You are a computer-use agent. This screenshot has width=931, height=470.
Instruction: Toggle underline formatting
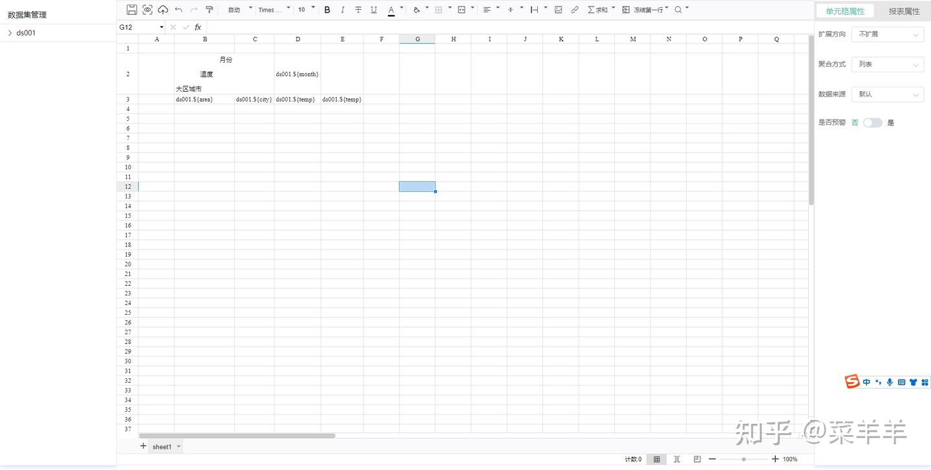pyautogui.click(x=373, y=9)
